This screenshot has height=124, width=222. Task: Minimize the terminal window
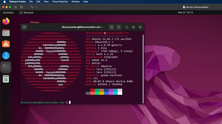127,27
